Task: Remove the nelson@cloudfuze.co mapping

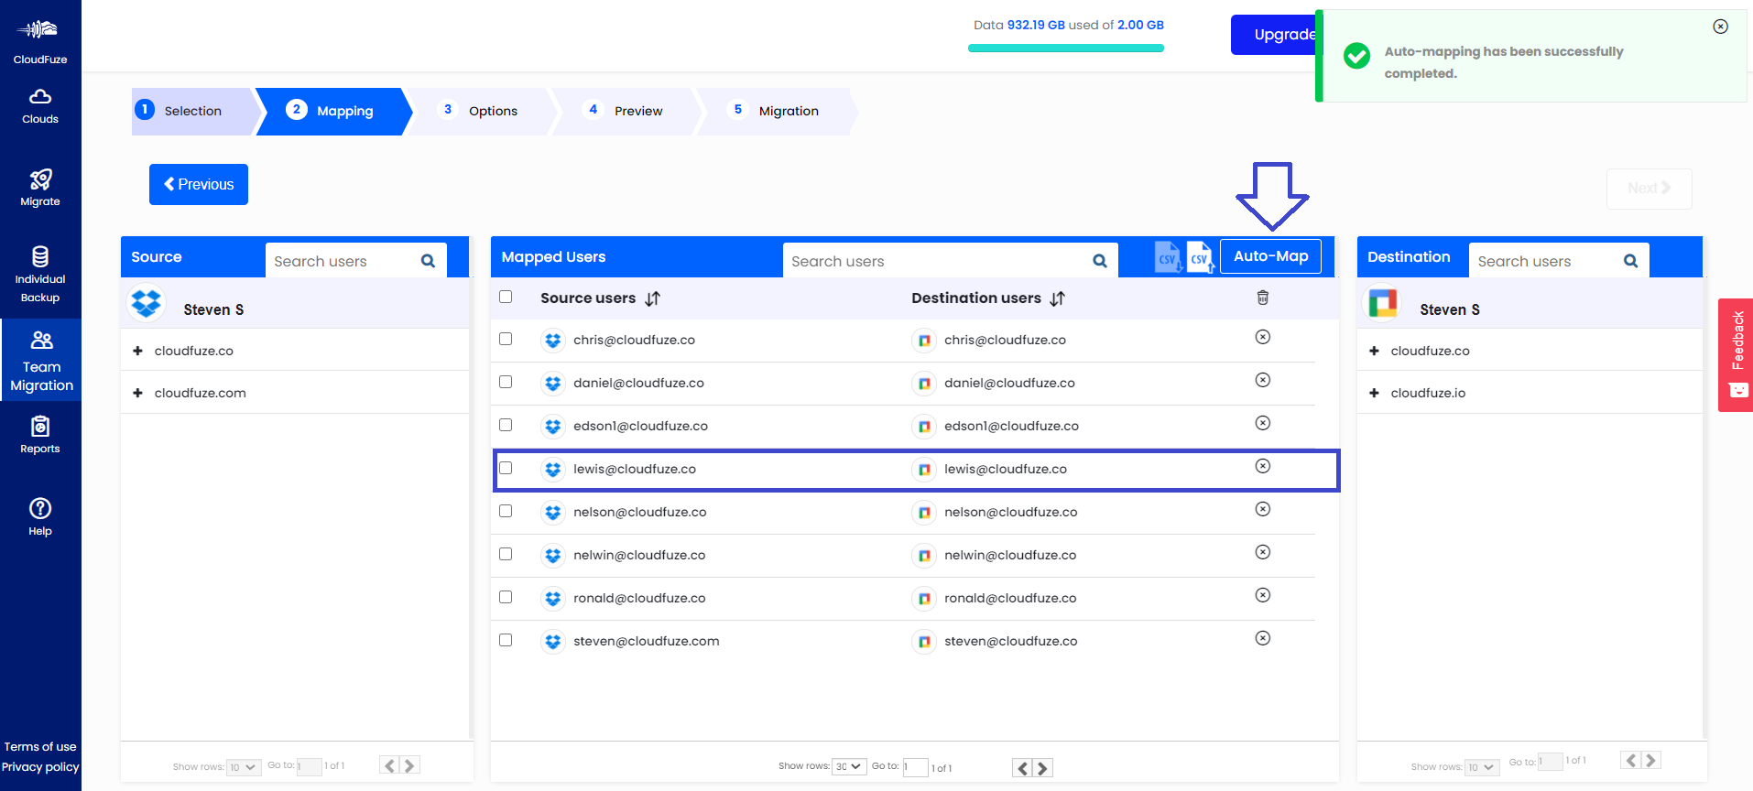Action: pyautogui.click(x=1262, y=509)
